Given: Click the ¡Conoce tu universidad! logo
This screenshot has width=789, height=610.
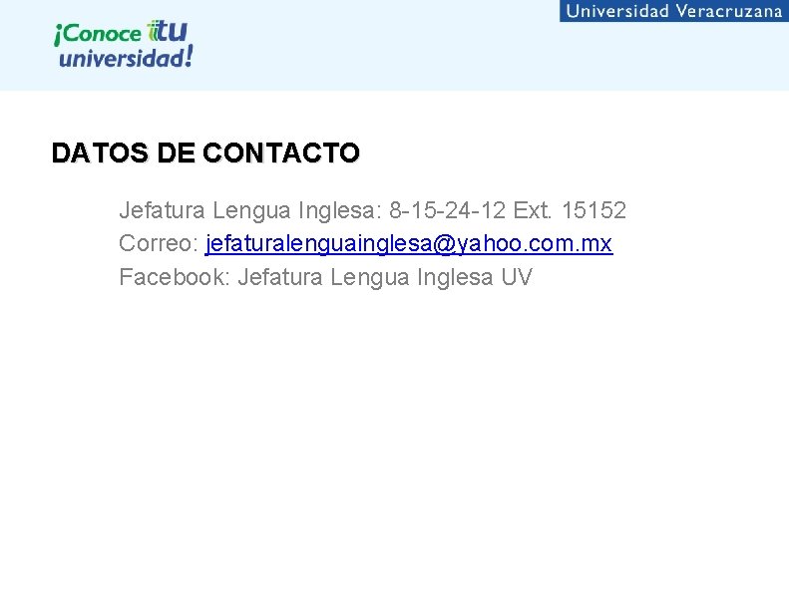Looking at the screenshot, I should click(x=124, y=44).
